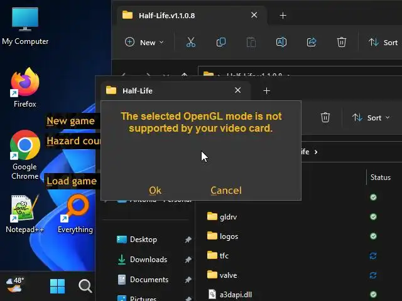
Task: Click Sort in the Half-Life.v1.1.0.8 window toolbar
Action: coord(383,43)
